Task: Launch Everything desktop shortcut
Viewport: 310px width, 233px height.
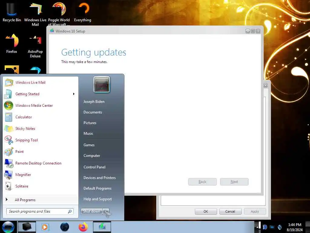Action: coord(83,12)
